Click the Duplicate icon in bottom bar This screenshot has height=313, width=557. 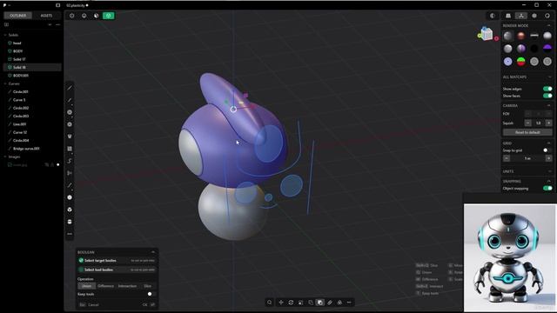tap(311, 303)
